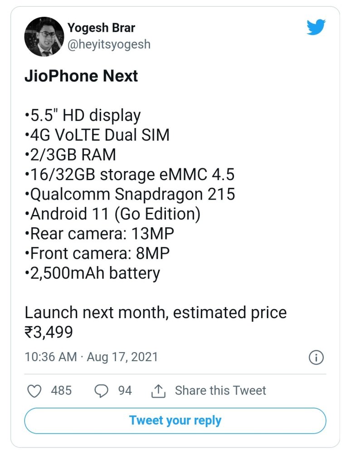This screenshot has width=350, height=463.
Task: Click the 485 likes count
Action: point(61,391)
